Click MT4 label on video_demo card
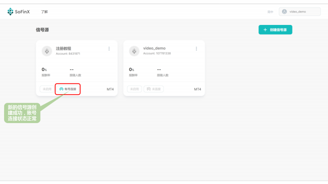 tap(198, 89)
